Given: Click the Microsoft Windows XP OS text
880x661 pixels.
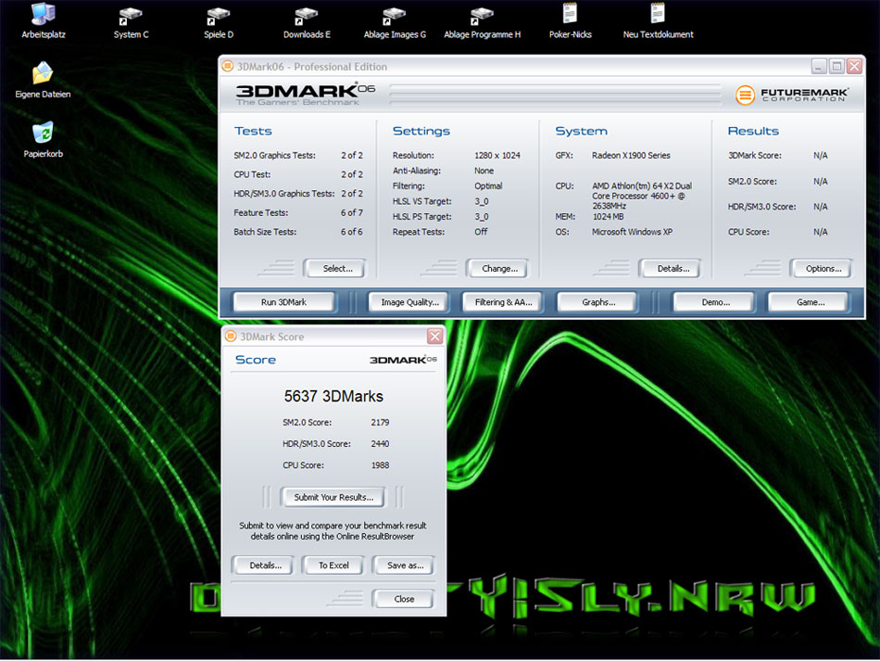Looking at the screenshot, I should coord(632,232).
